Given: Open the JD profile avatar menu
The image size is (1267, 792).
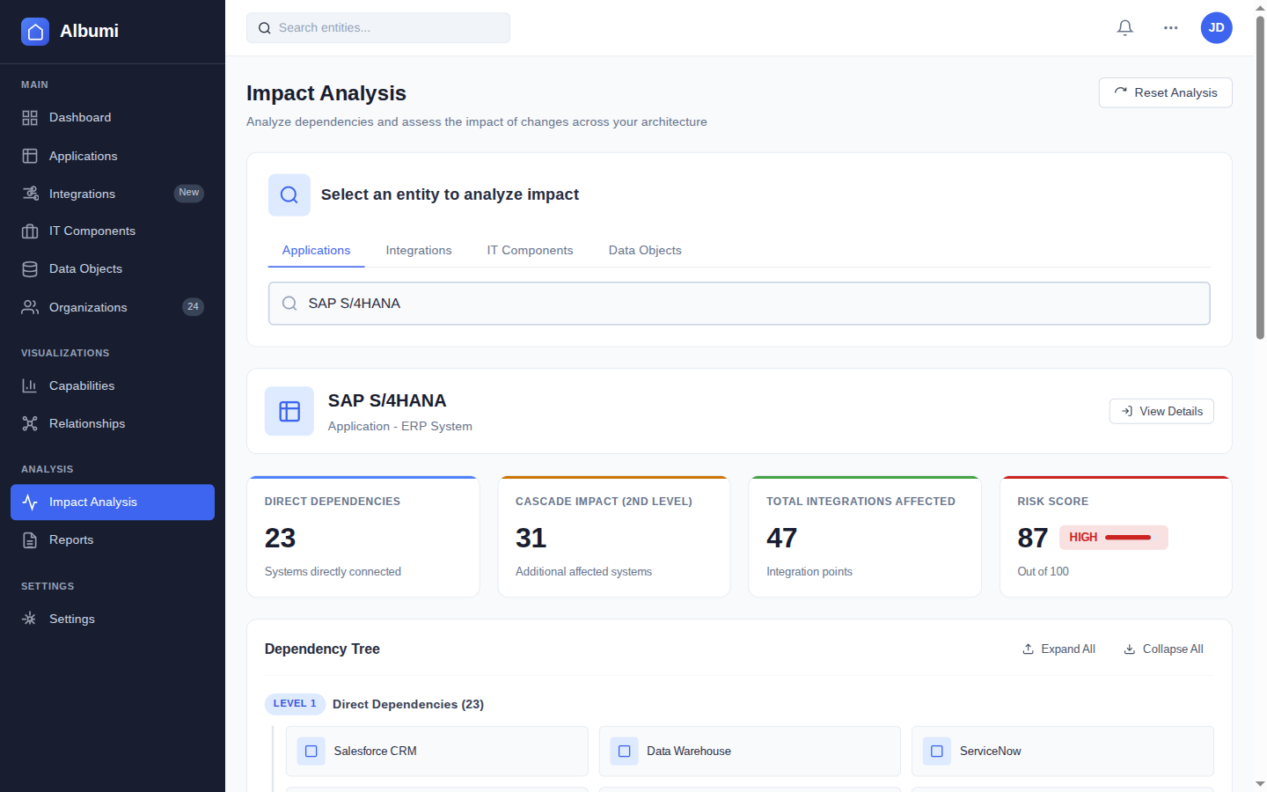Looking at the screenshot, I should click(x=1216, y=27).
